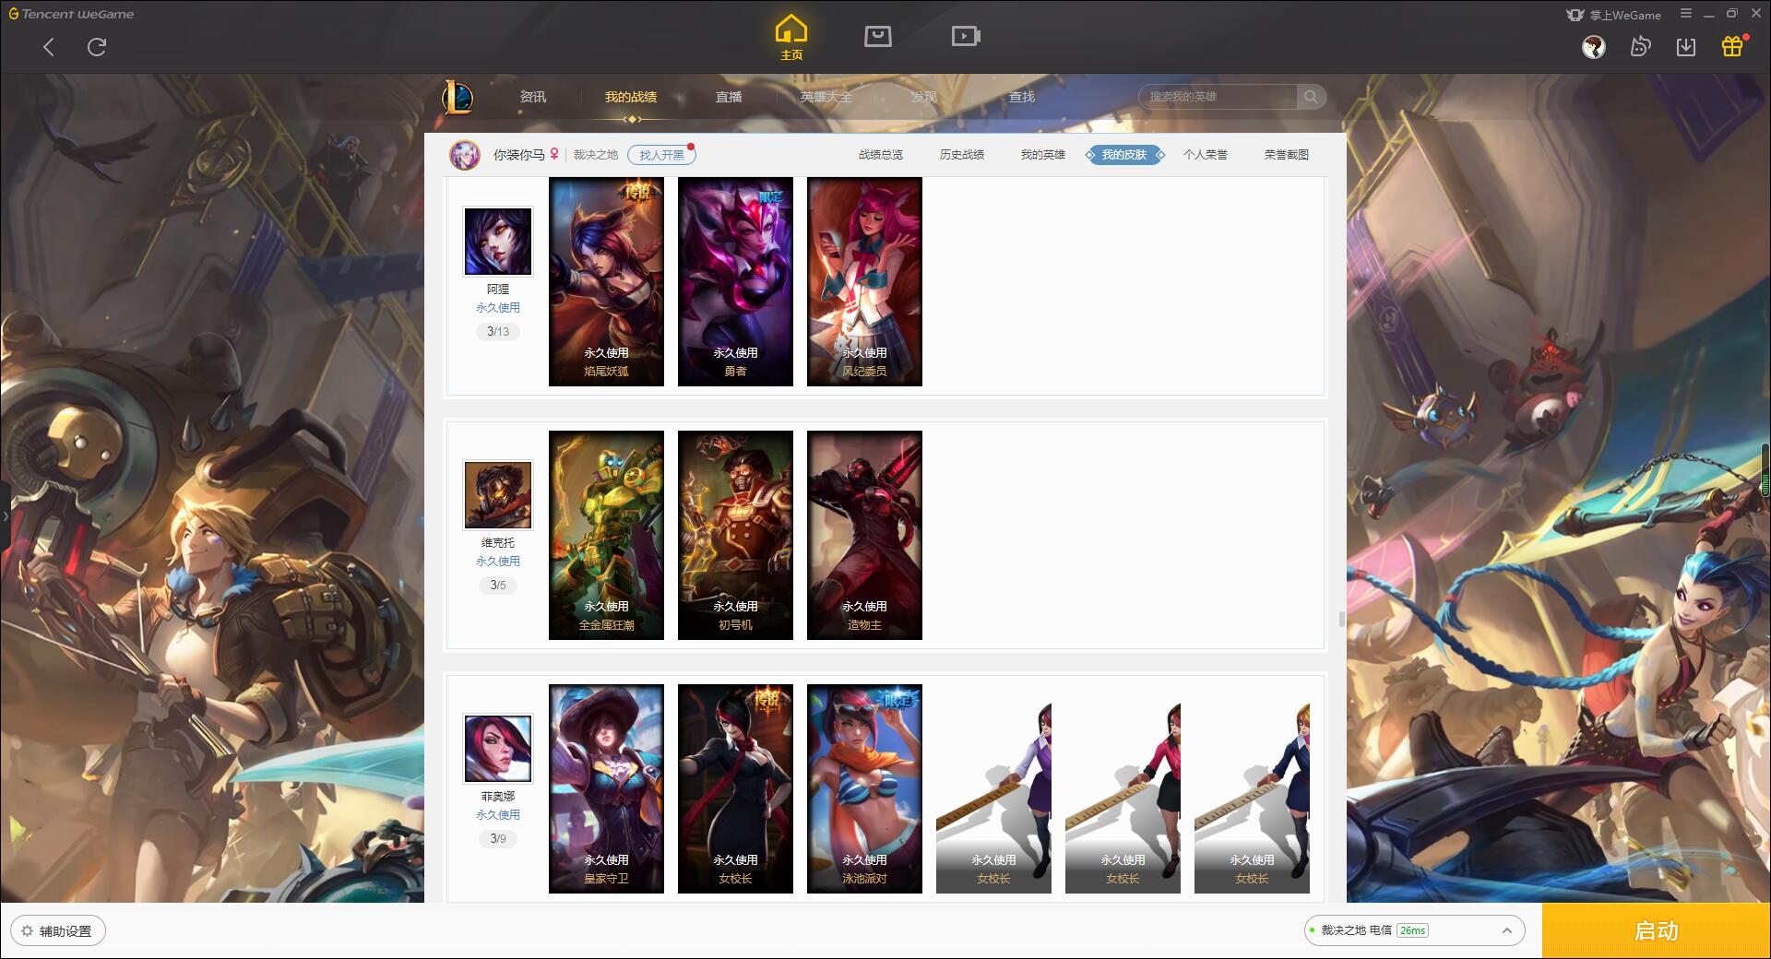Open the user avatar in top right
The image size is (1771, 959).
(1593, 47)
